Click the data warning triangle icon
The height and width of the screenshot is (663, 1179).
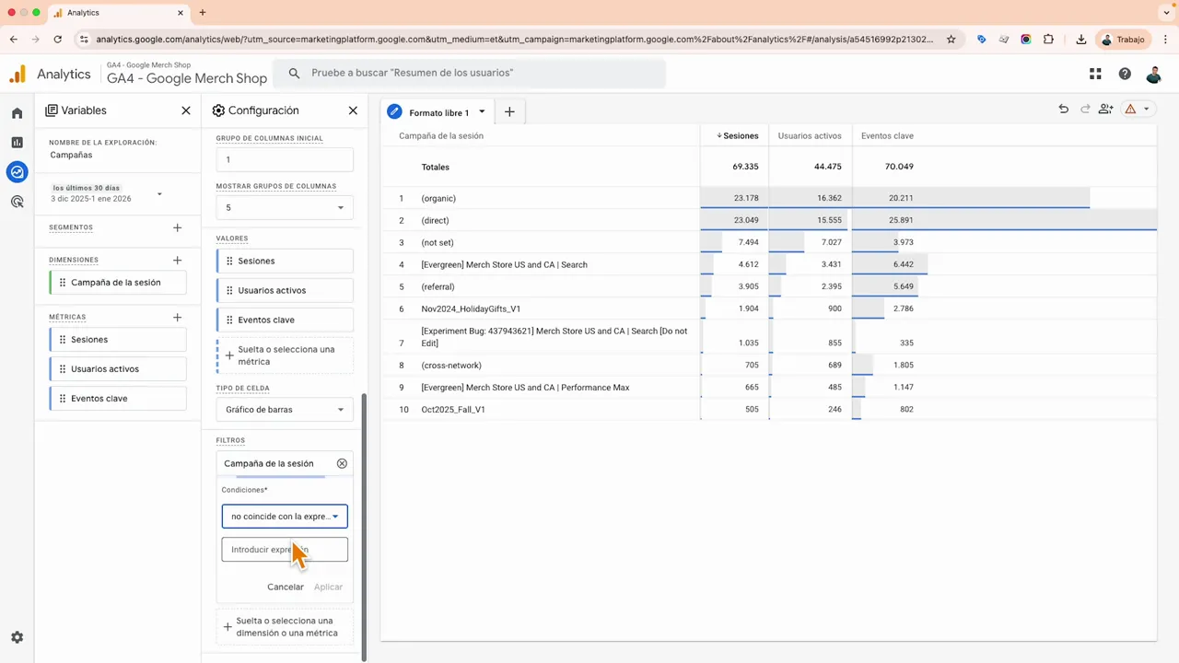(x=1130, y=110)
